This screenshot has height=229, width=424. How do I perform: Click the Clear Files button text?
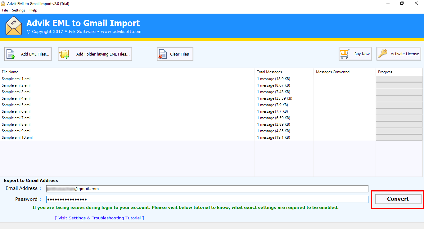click(179, 54)
